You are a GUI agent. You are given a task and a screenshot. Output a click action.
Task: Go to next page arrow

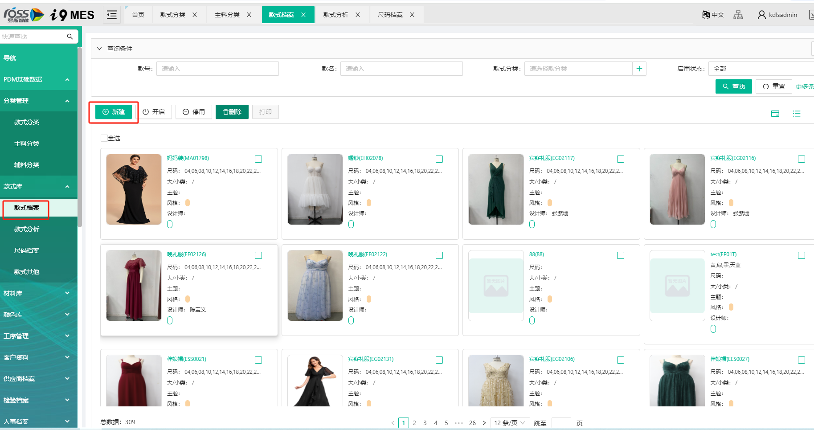click(484, 423)
